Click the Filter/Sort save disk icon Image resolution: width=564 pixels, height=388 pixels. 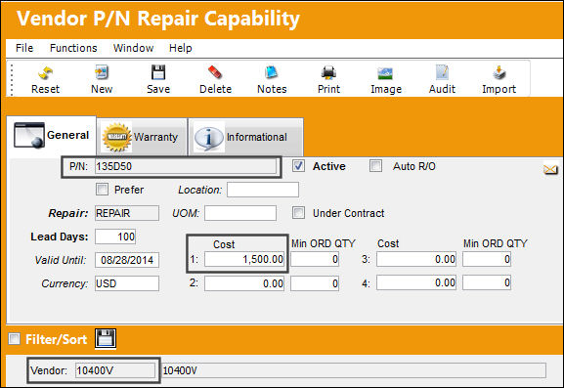(106, 338)
